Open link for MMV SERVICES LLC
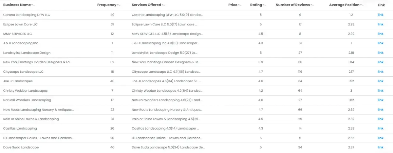Viewport: 393px width, 153px height. (x=380, y=34)
